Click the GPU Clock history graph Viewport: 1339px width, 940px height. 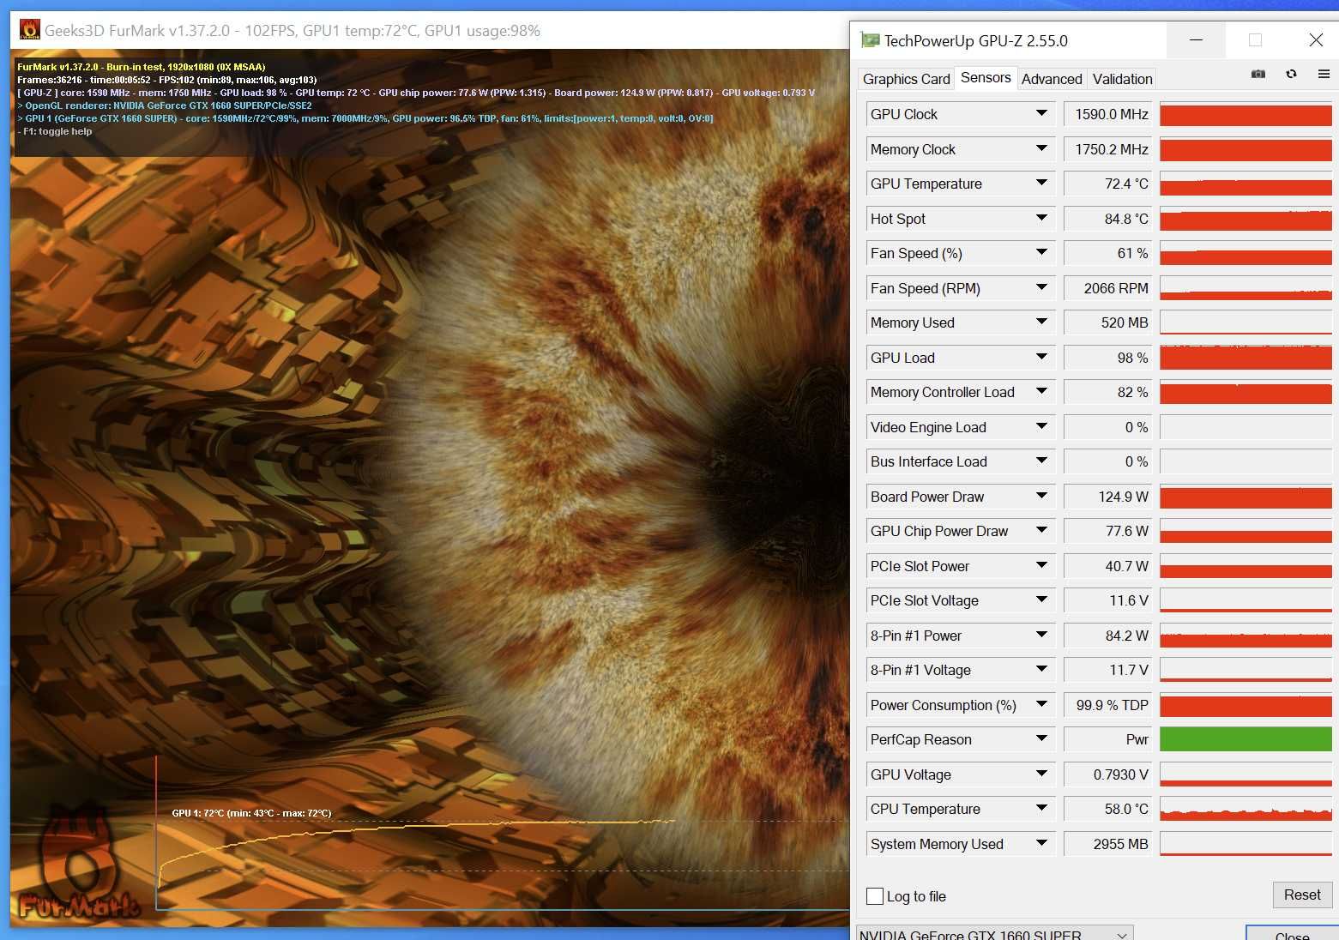(1246, 114)
